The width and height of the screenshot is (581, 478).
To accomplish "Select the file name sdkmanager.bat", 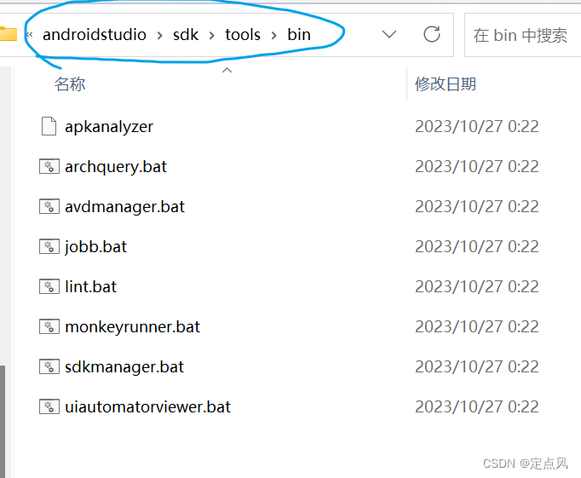I will click(124, 367).
